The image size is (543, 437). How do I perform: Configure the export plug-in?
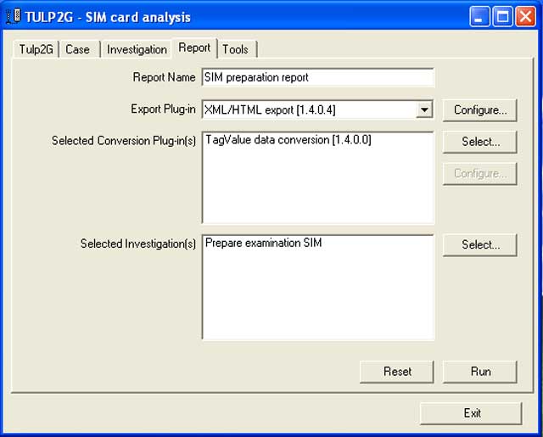point(479,109)
